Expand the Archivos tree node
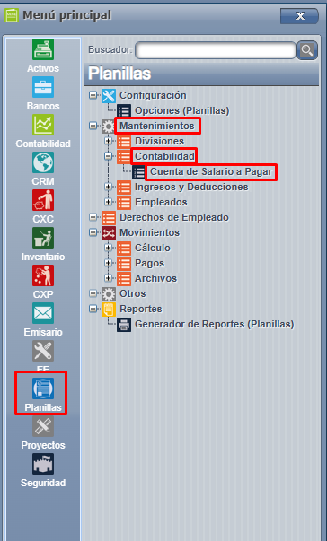The width and height of the screenshot is (327, 541). click(x=108, y=278)
